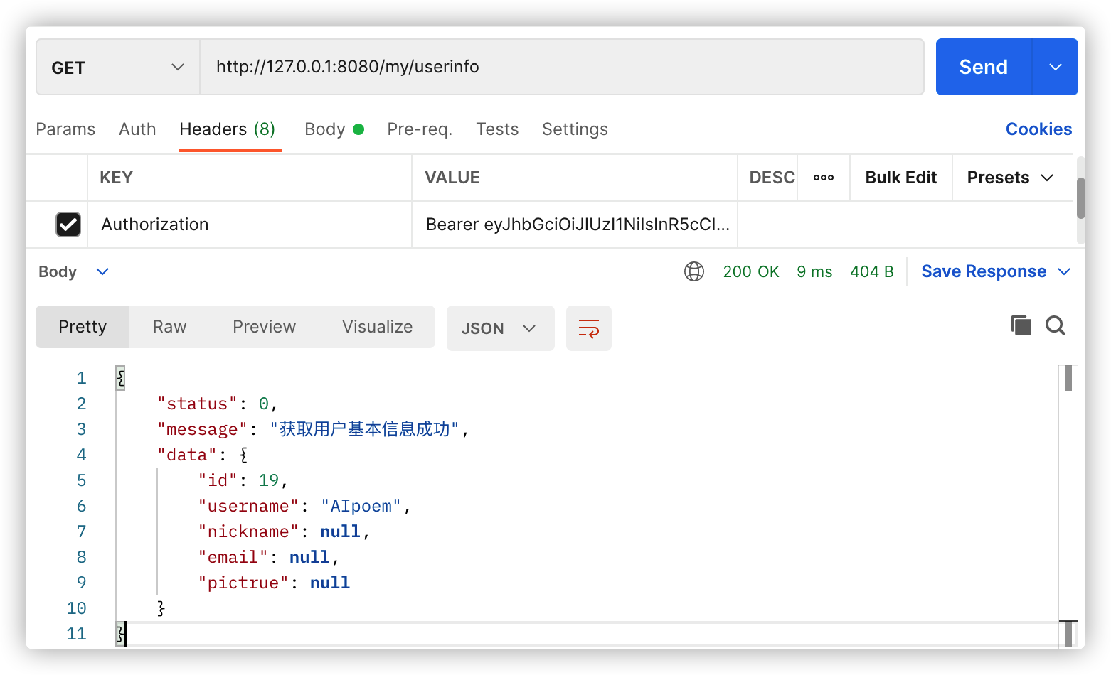The height and width of the screenshot is (675, 1111).
Task: Select the Raw response view
Action: (x=169, y=327)
